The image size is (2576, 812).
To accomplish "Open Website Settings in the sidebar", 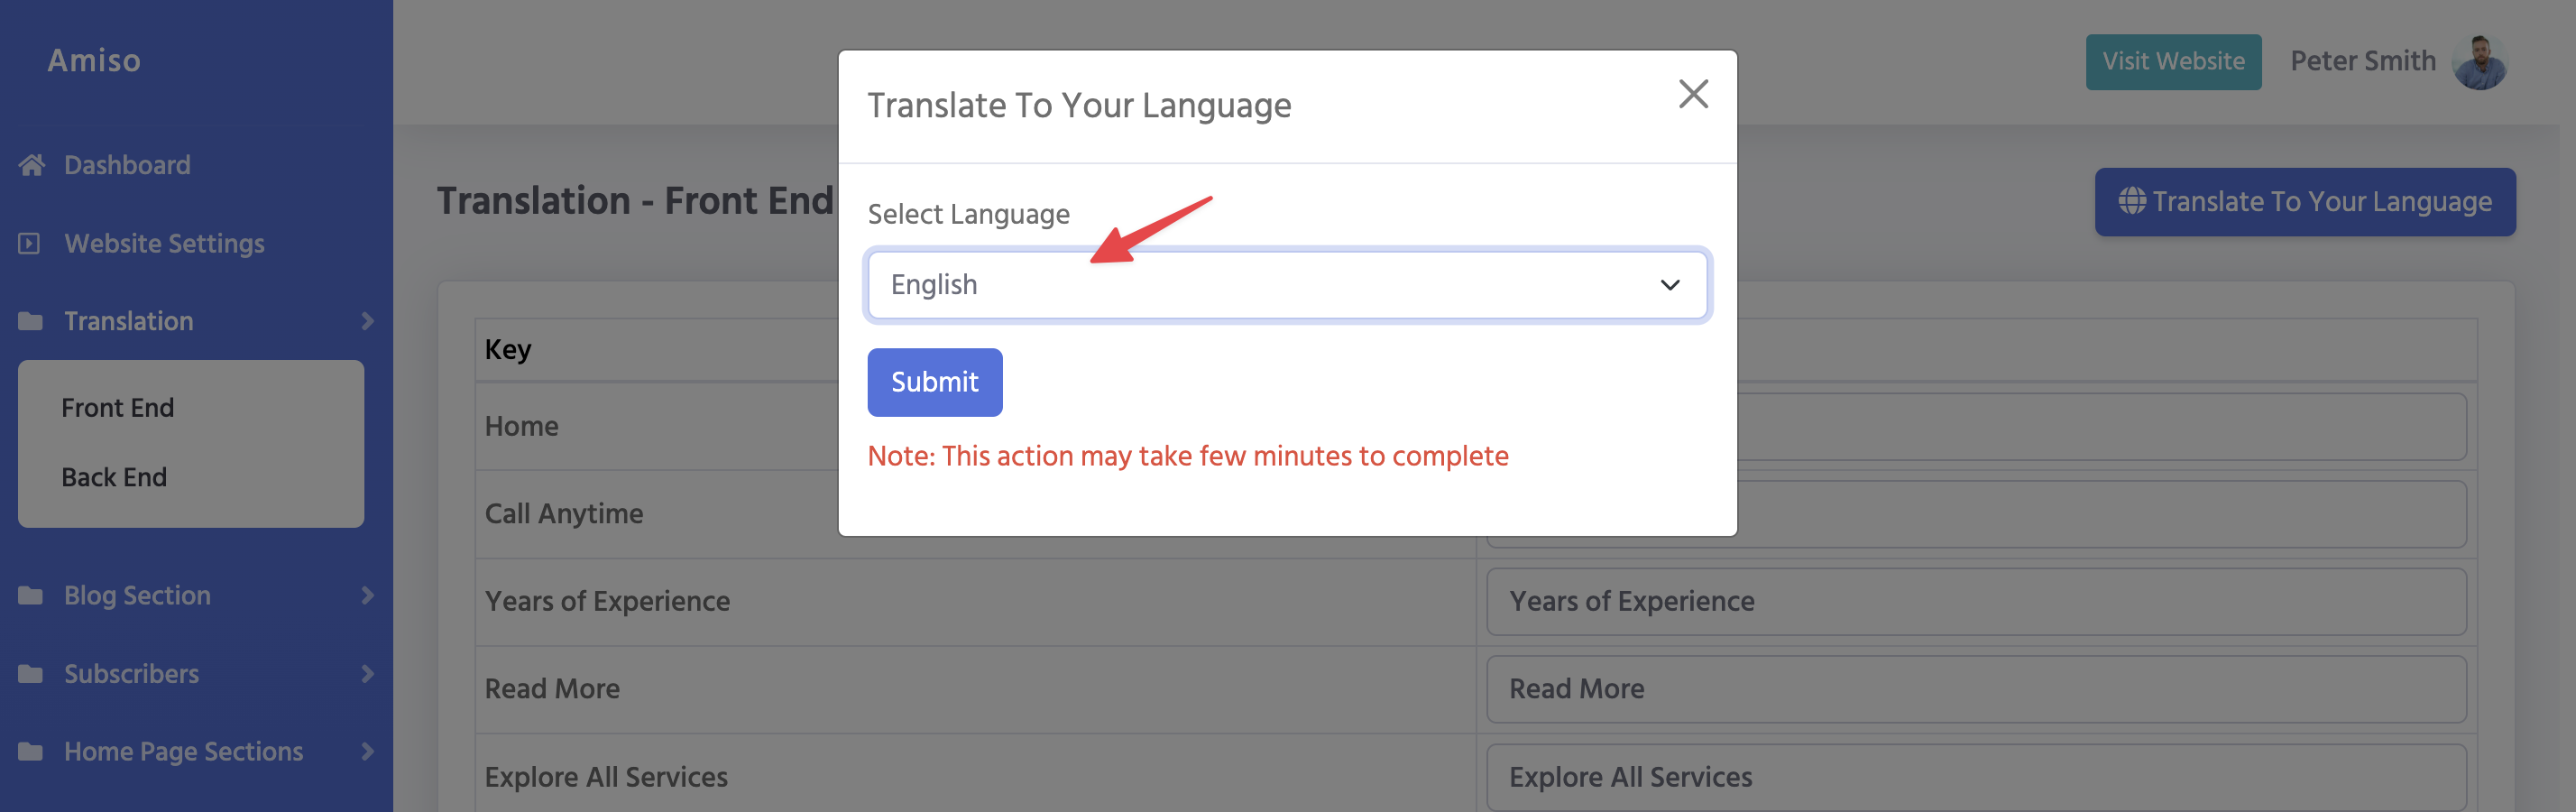I will [164, 243].
